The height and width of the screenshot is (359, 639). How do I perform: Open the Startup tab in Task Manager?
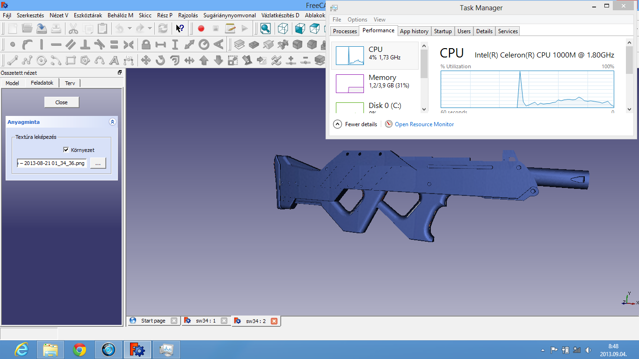(443, 31)
